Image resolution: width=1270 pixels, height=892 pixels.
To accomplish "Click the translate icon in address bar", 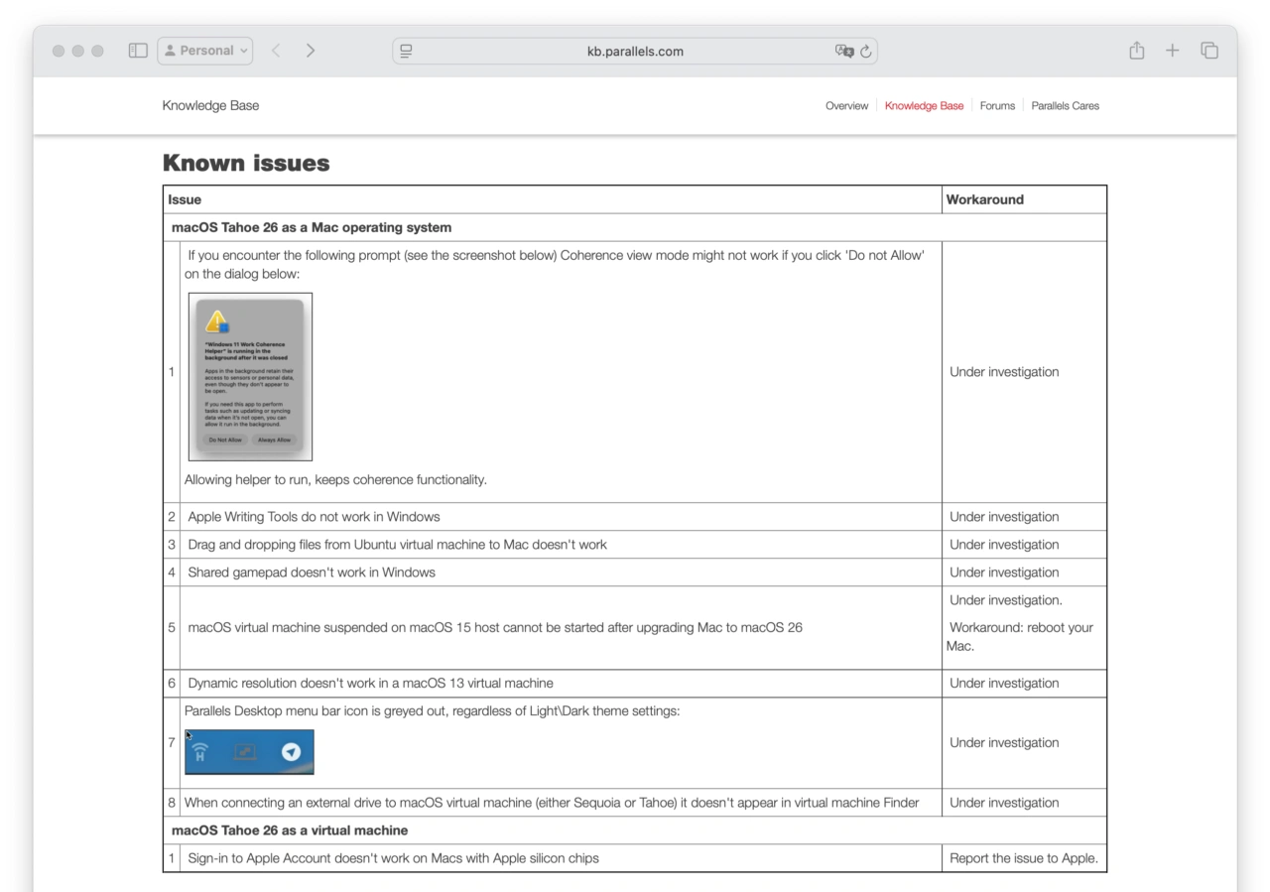I will pos(843,52).
